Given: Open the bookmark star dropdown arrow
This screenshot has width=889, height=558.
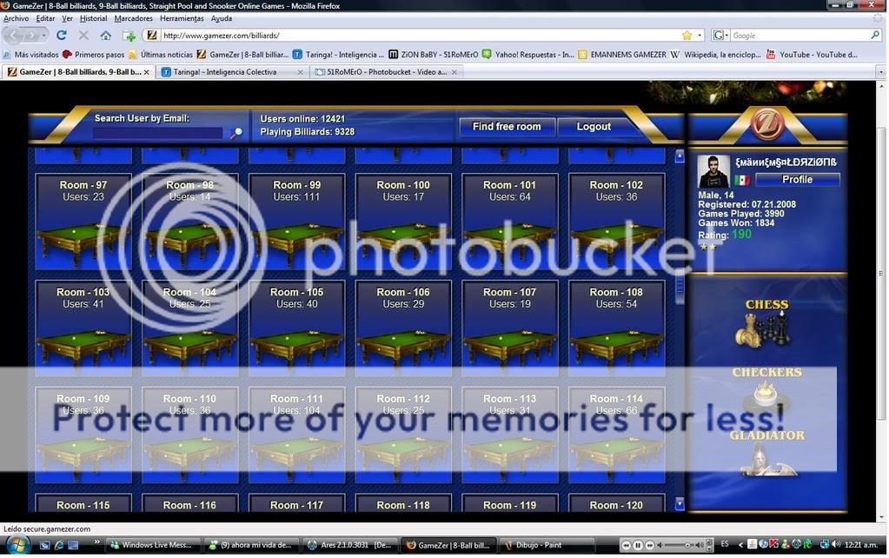Looking at the screenshot, I should coord(700,35).
